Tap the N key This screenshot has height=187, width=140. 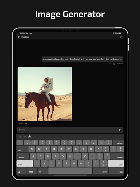click(x=74, y=164)
